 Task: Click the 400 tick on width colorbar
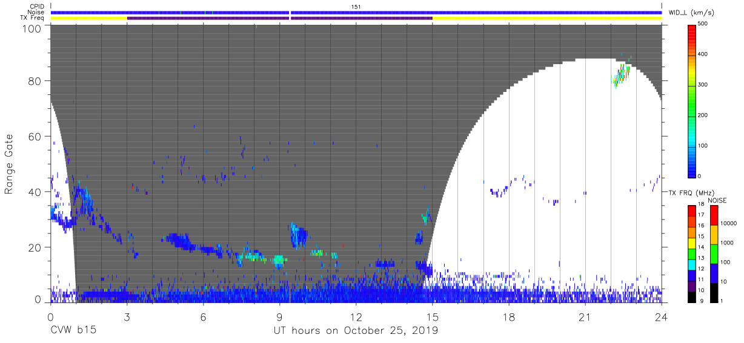coord(704,54)
